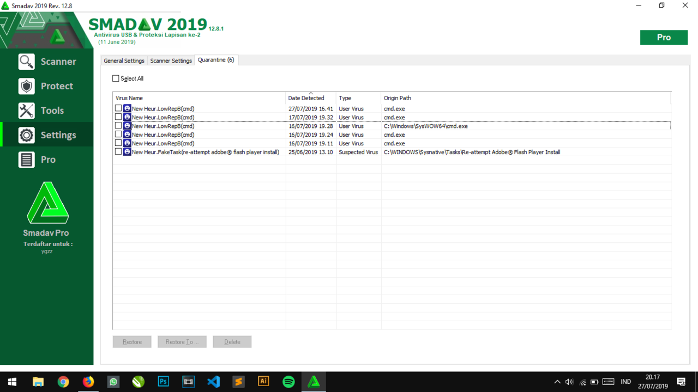Screen dimensions: 698x392
Task: Open notification action center
Action: (x=681, y=382)
